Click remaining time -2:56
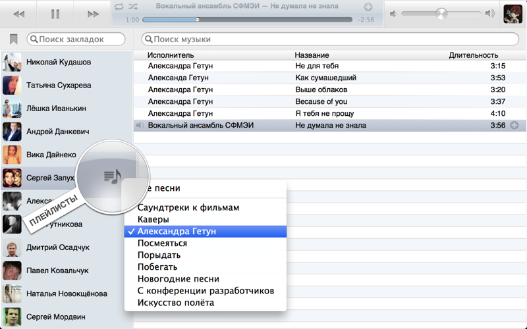Image resolution: width=527 pixels, height=329 pixels. [366, 20]
